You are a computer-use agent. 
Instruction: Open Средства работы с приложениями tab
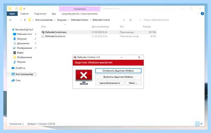pos(80,14)
